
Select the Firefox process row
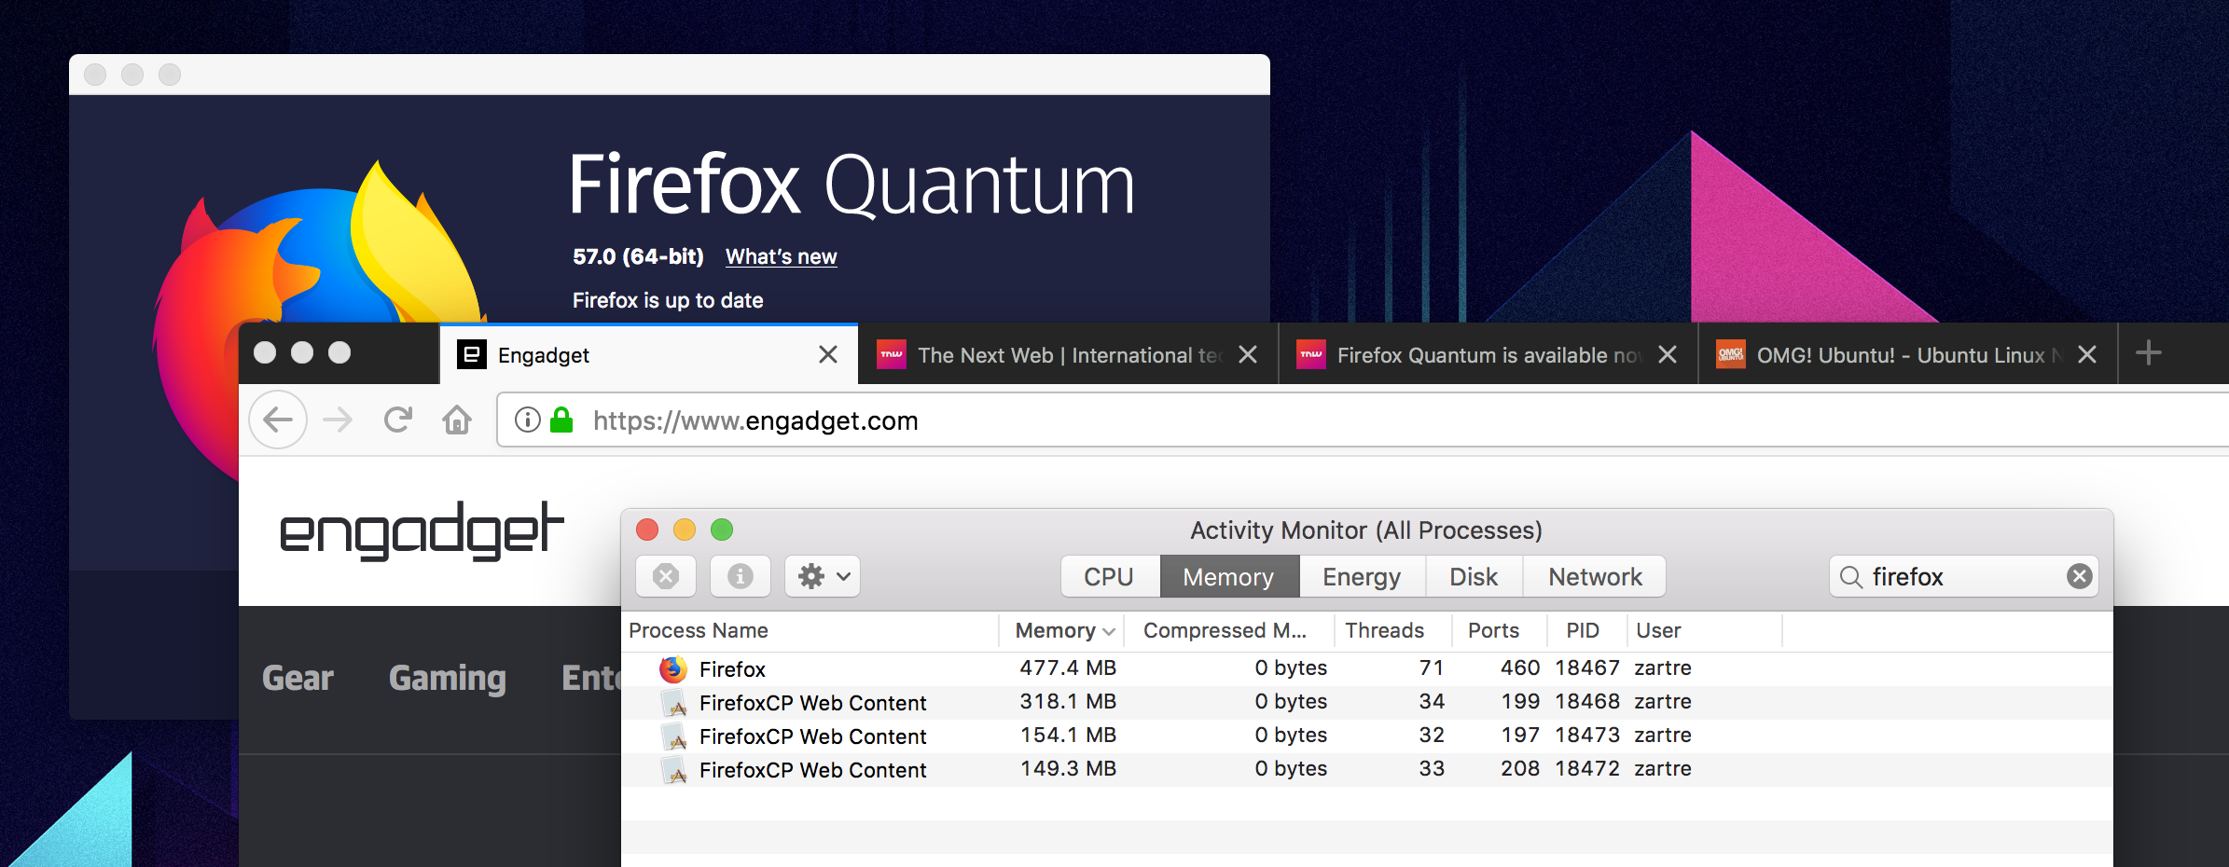point(1367,668)
